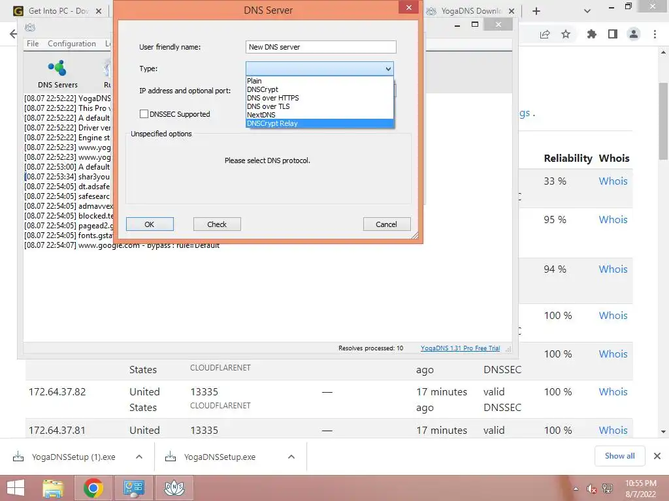Image resolution: width=669 pixels, height=501 pixels.
Task: Expand YogaDNSSetup.exe download options
Action: [291, 457]
